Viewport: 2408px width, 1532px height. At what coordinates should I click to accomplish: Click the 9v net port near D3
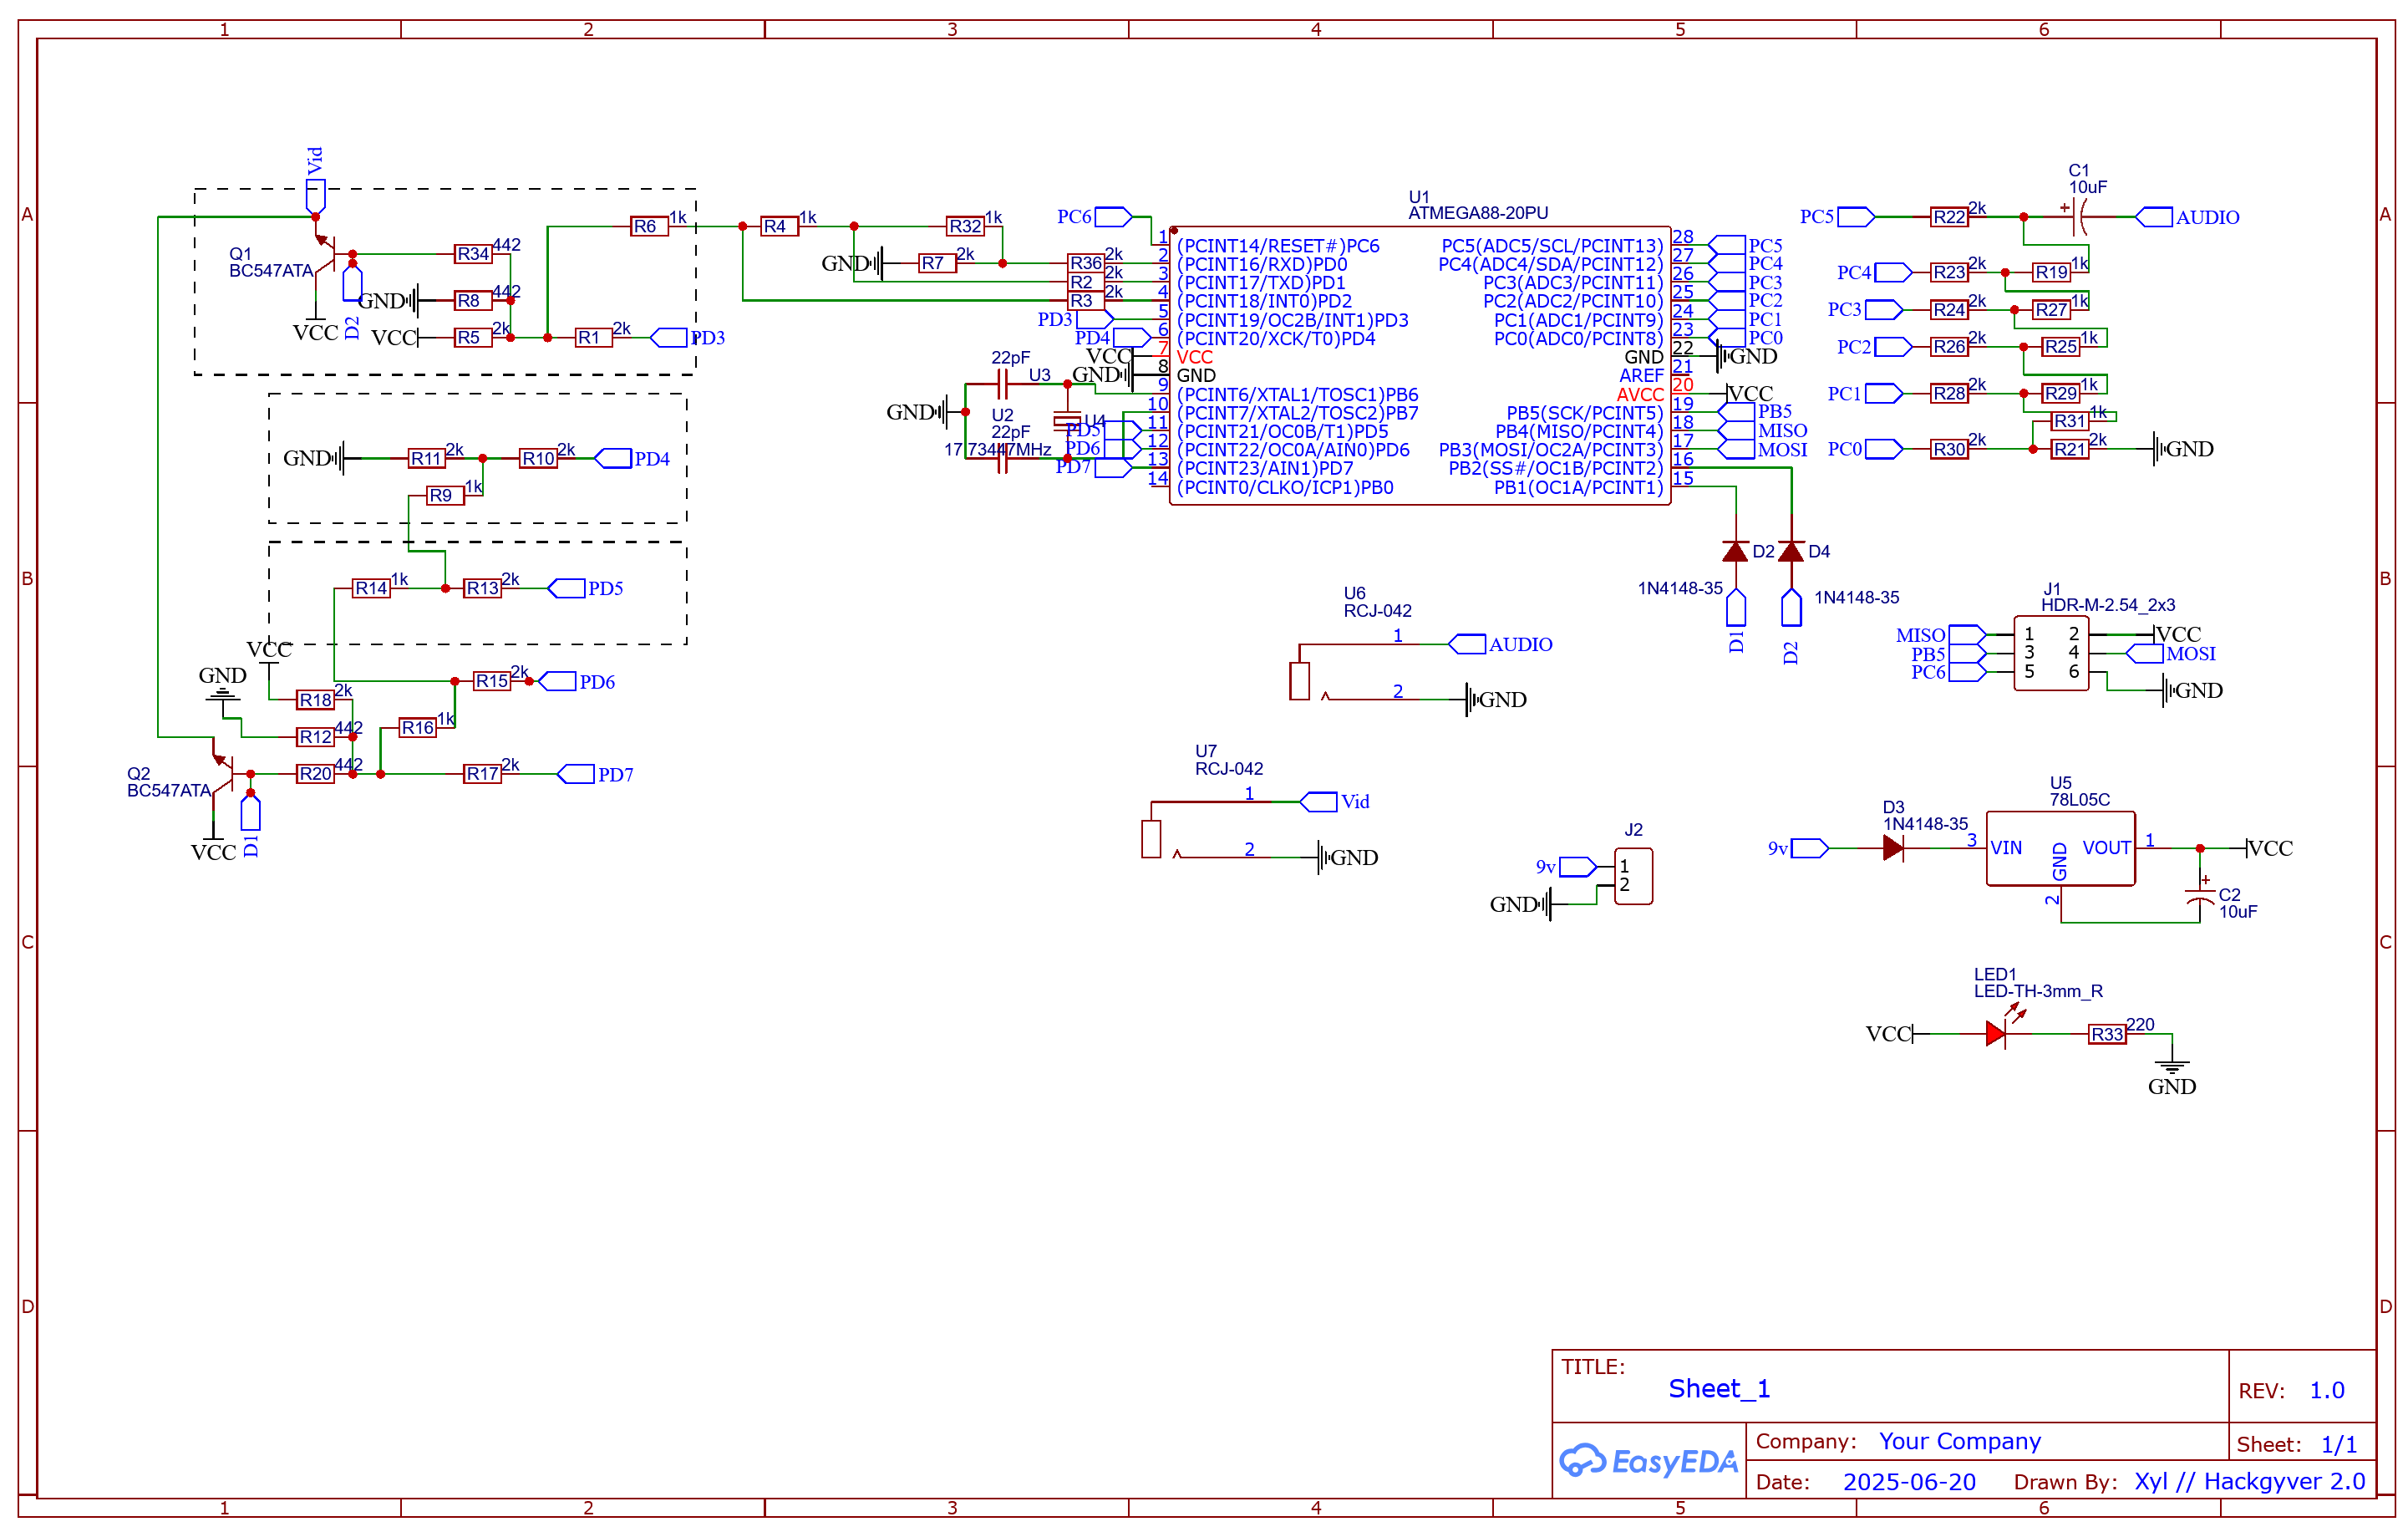(x=1809, y=848)
